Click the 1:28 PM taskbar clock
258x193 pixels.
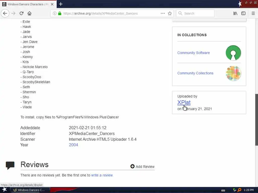point(249,190)
